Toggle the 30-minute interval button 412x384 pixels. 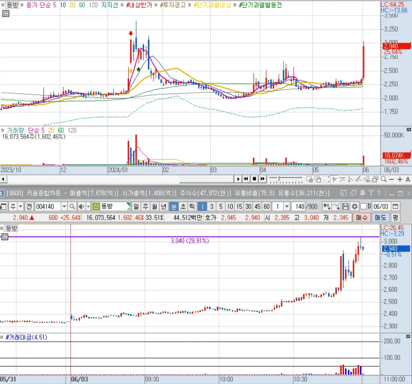coord(248,207)
